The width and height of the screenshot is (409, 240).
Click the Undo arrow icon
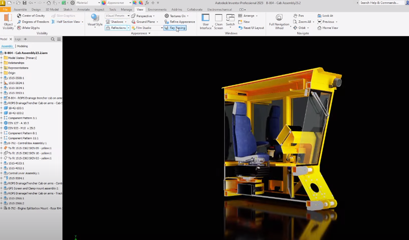pos(31,3)
